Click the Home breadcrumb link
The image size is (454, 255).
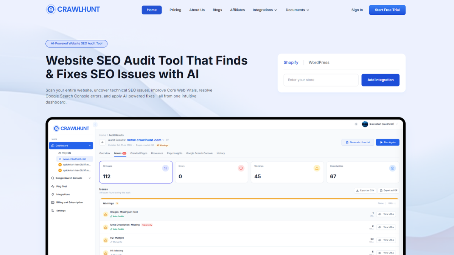pos(103,135)
